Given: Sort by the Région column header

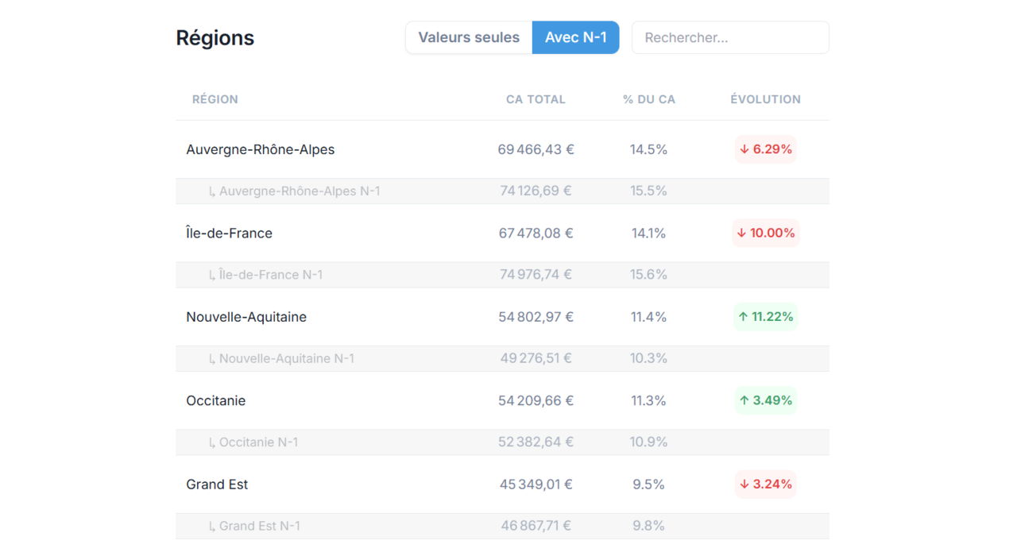Looking at the screenshot, I should tap(215, 99).
